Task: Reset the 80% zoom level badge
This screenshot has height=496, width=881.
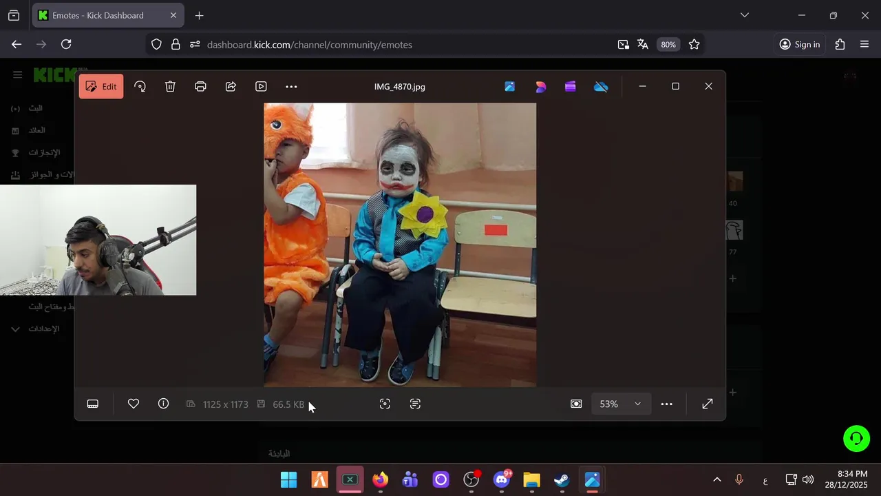Action: 668,44
